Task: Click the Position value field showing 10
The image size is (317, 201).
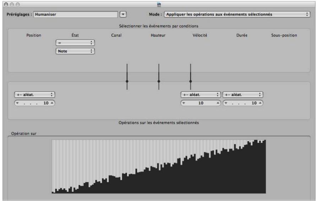Action: 34,103
